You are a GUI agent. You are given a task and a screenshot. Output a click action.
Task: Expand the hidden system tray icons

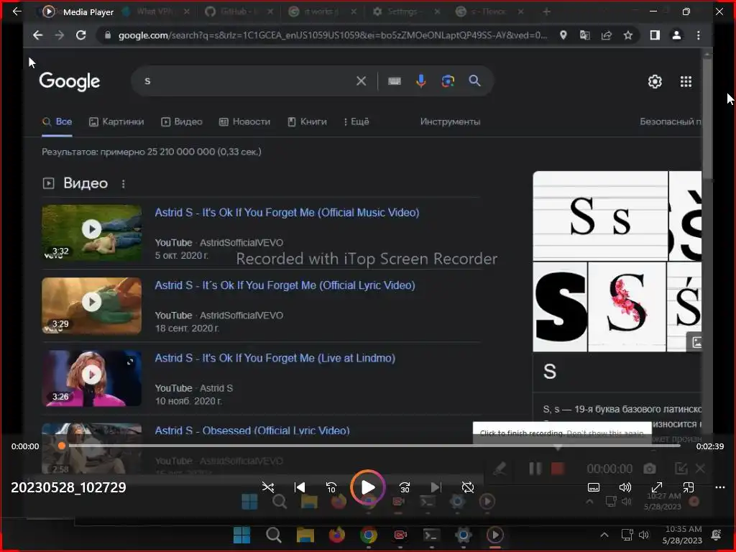click(604, 535)
